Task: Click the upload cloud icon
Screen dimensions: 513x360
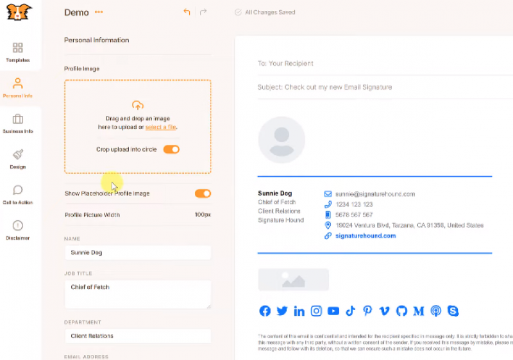Action: pyautogui.click(x=137, y=105)
